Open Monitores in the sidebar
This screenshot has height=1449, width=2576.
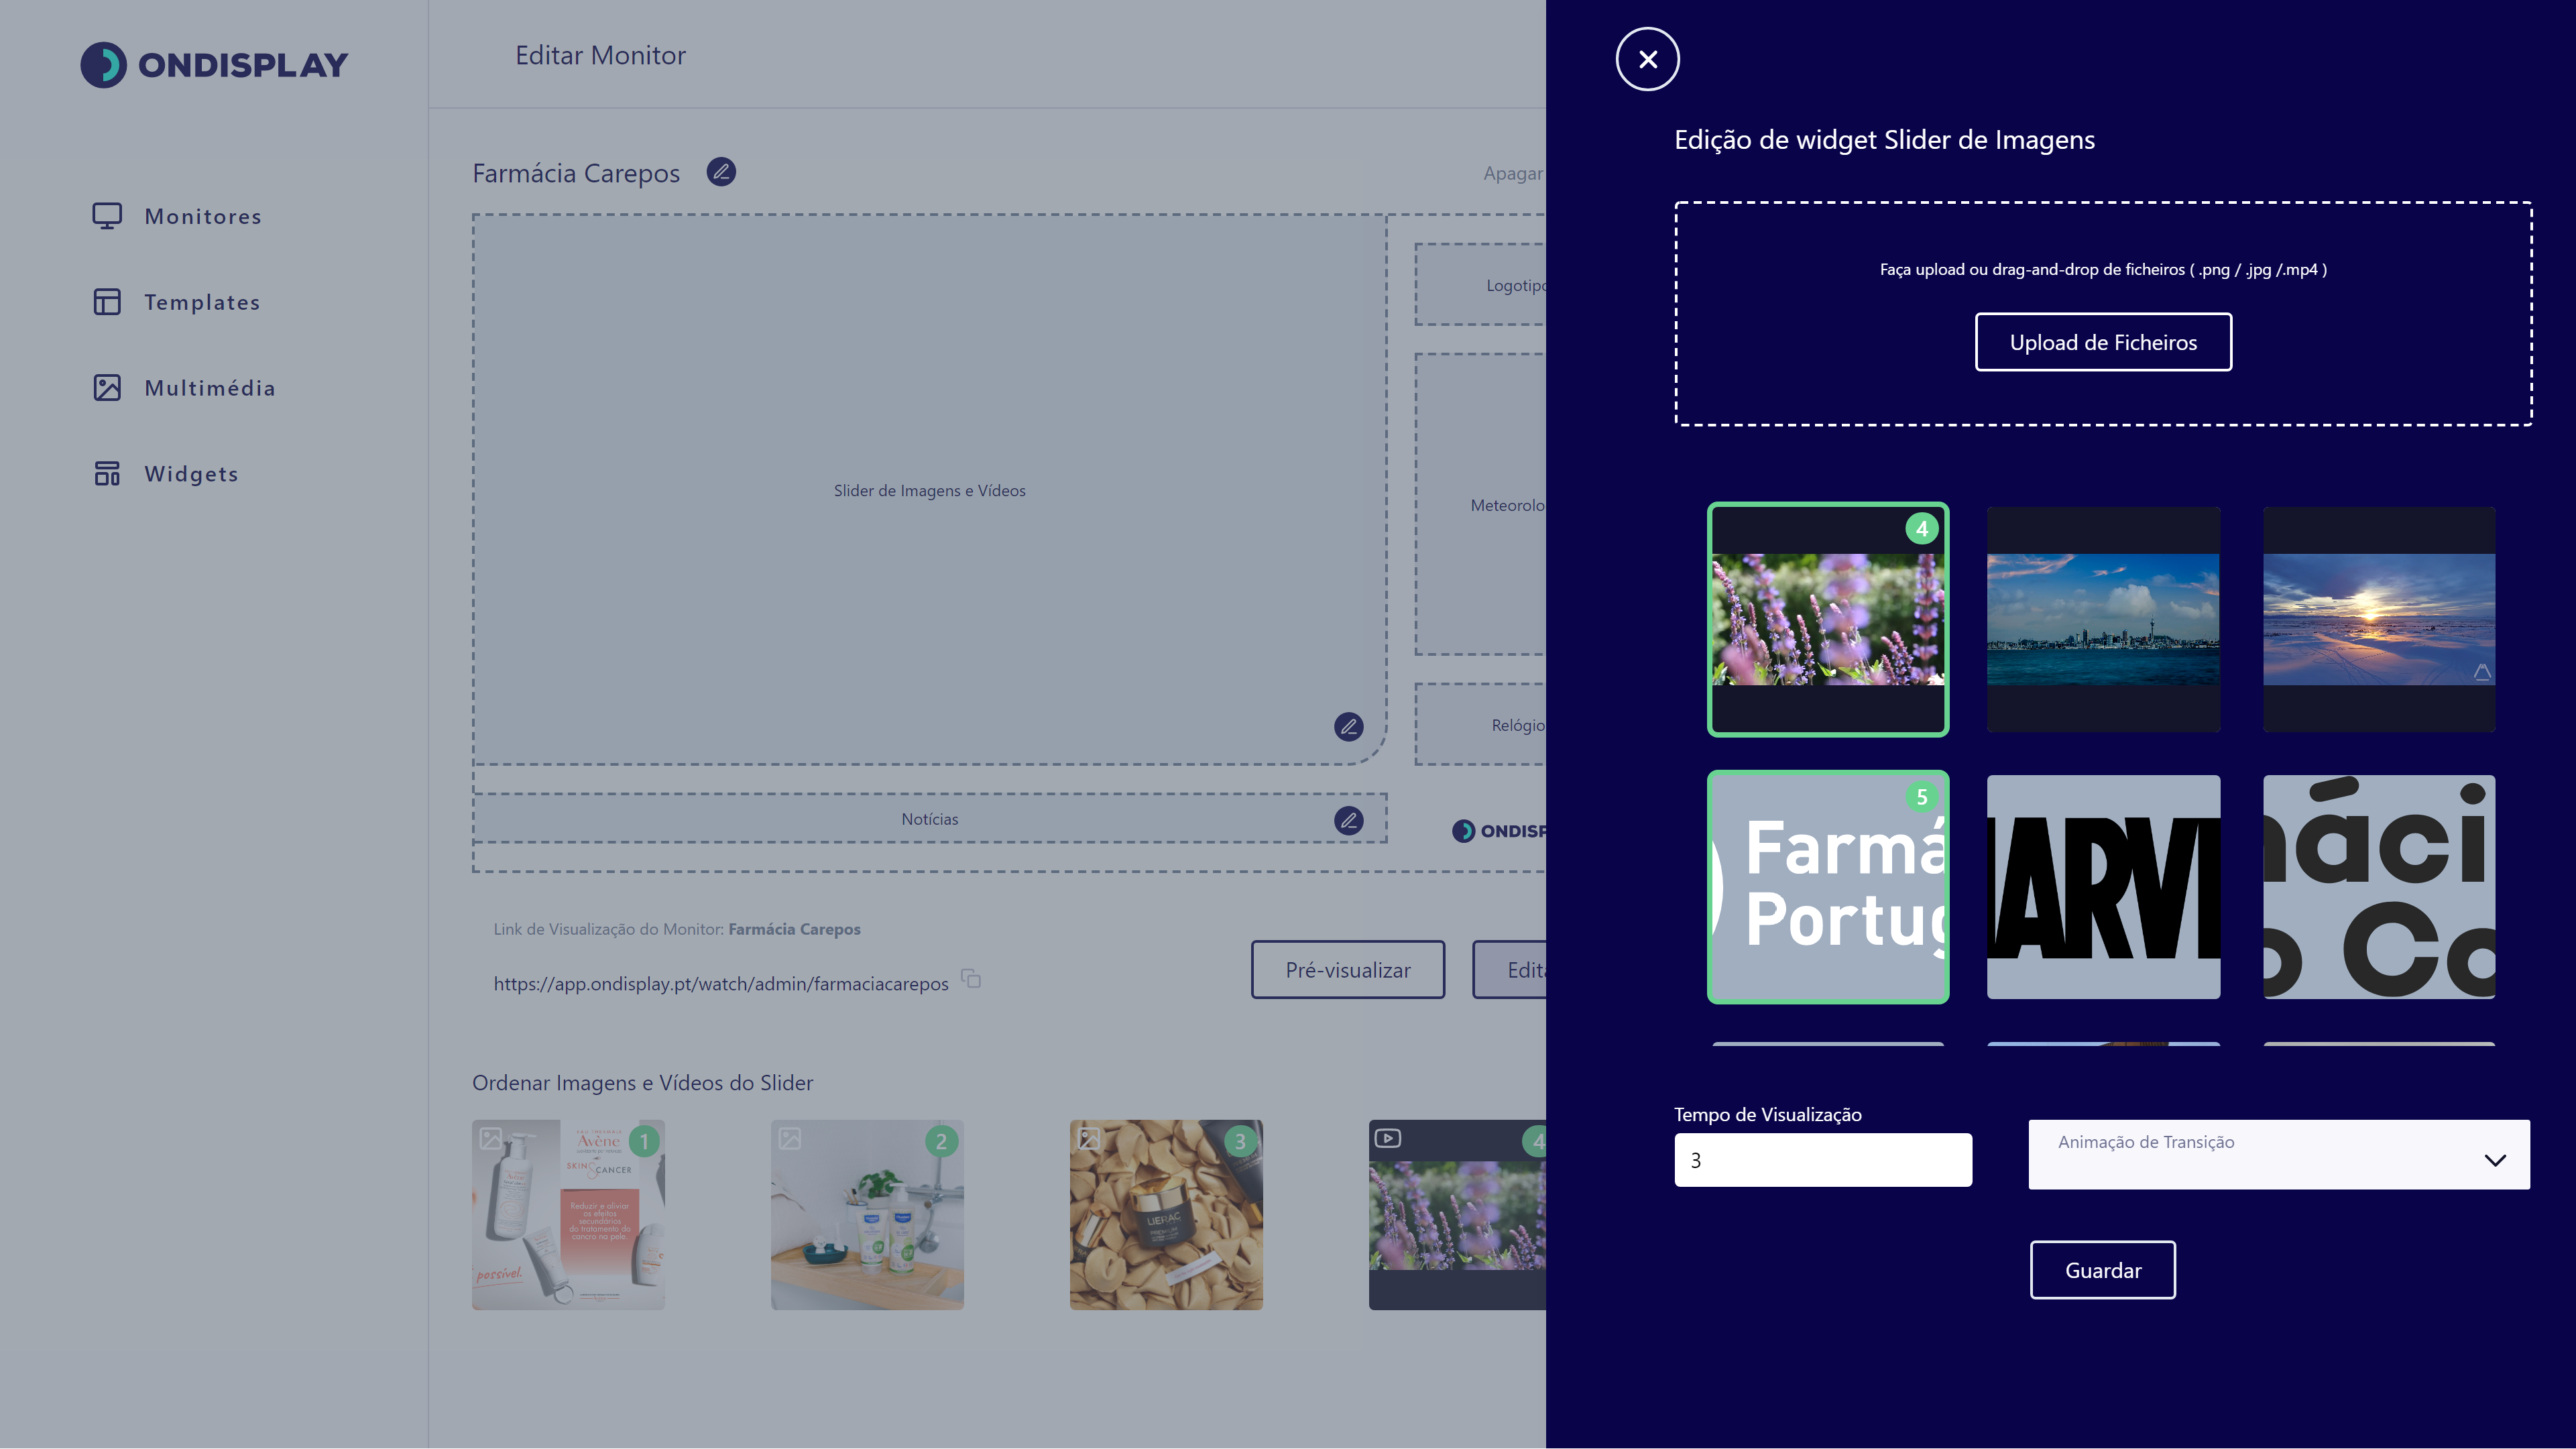pos(203,217)
